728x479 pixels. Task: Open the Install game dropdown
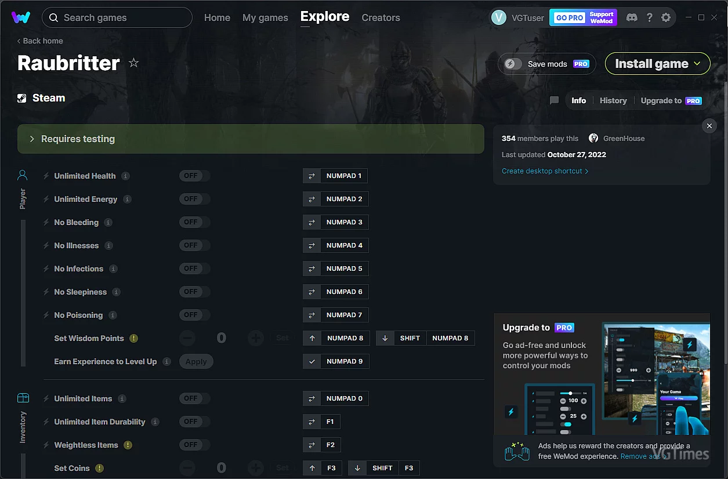click(x=657, y=64)
